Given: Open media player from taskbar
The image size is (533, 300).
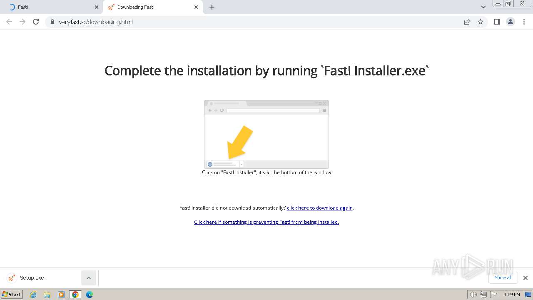Looking at the screenshot, I should click(61, 295).
